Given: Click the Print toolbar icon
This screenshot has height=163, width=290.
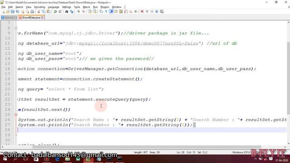Looking at the screenshot, I should (32, 12).
